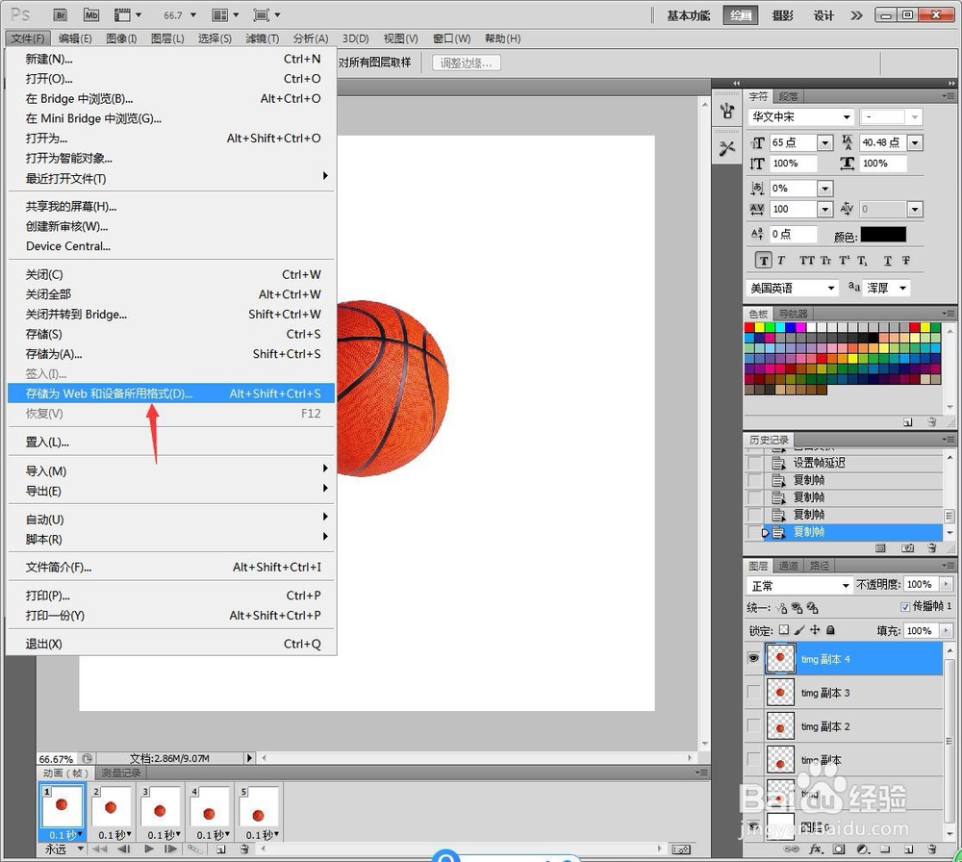The image size is (962, 862).
Task: Link layers with the chain icon
Action: point(792,849)
